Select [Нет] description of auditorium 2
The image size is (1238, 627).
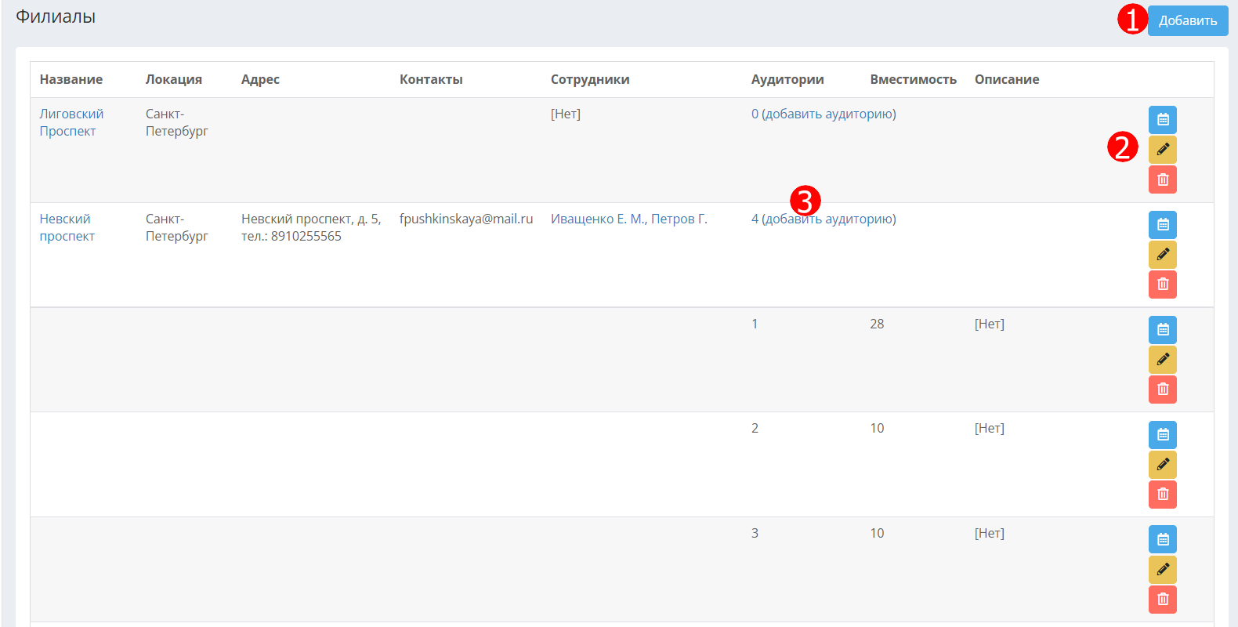click(x=990, y=428)
